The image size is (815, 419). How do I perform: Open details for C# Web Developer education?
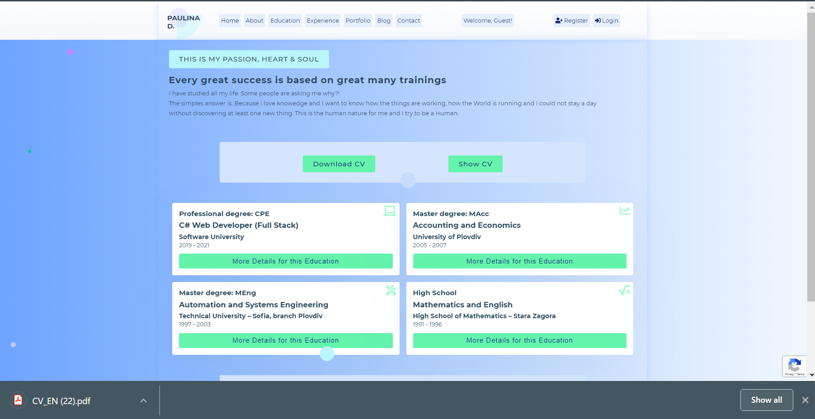[x=286, y=261]
